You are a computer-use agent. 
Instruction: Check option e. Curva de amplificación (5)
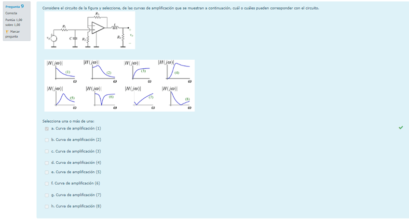pos(47,172)
